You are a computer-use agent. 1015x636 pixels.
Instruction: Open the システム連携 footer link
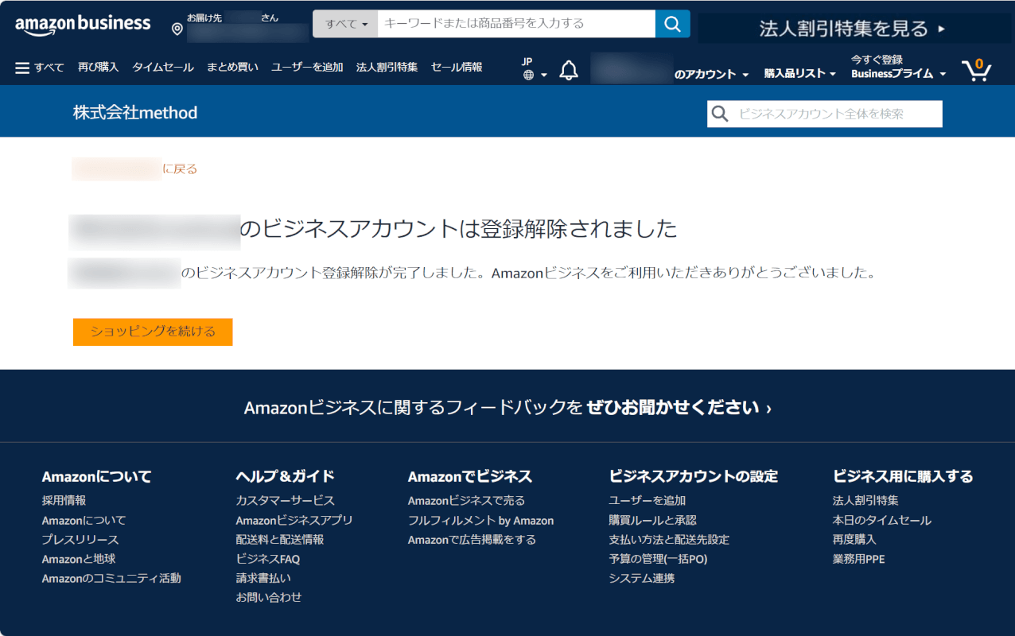coord(641,579)
